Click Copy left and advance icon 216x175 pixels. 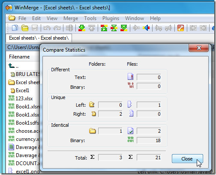pos(168,28)
